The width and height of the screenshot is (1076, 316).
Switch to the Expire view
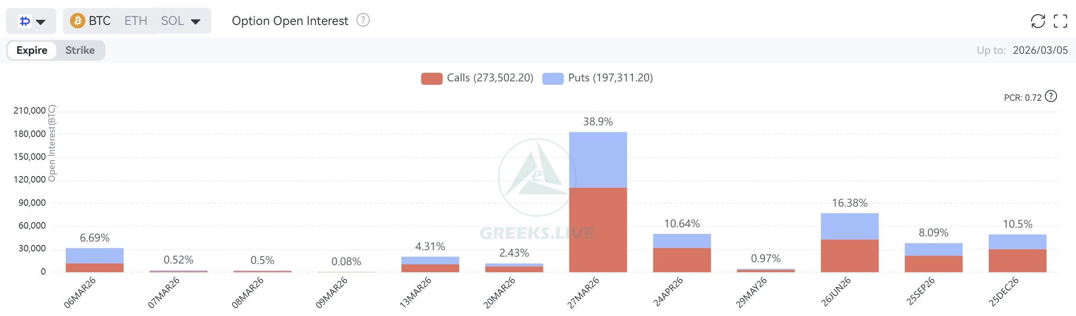[32, 50]
